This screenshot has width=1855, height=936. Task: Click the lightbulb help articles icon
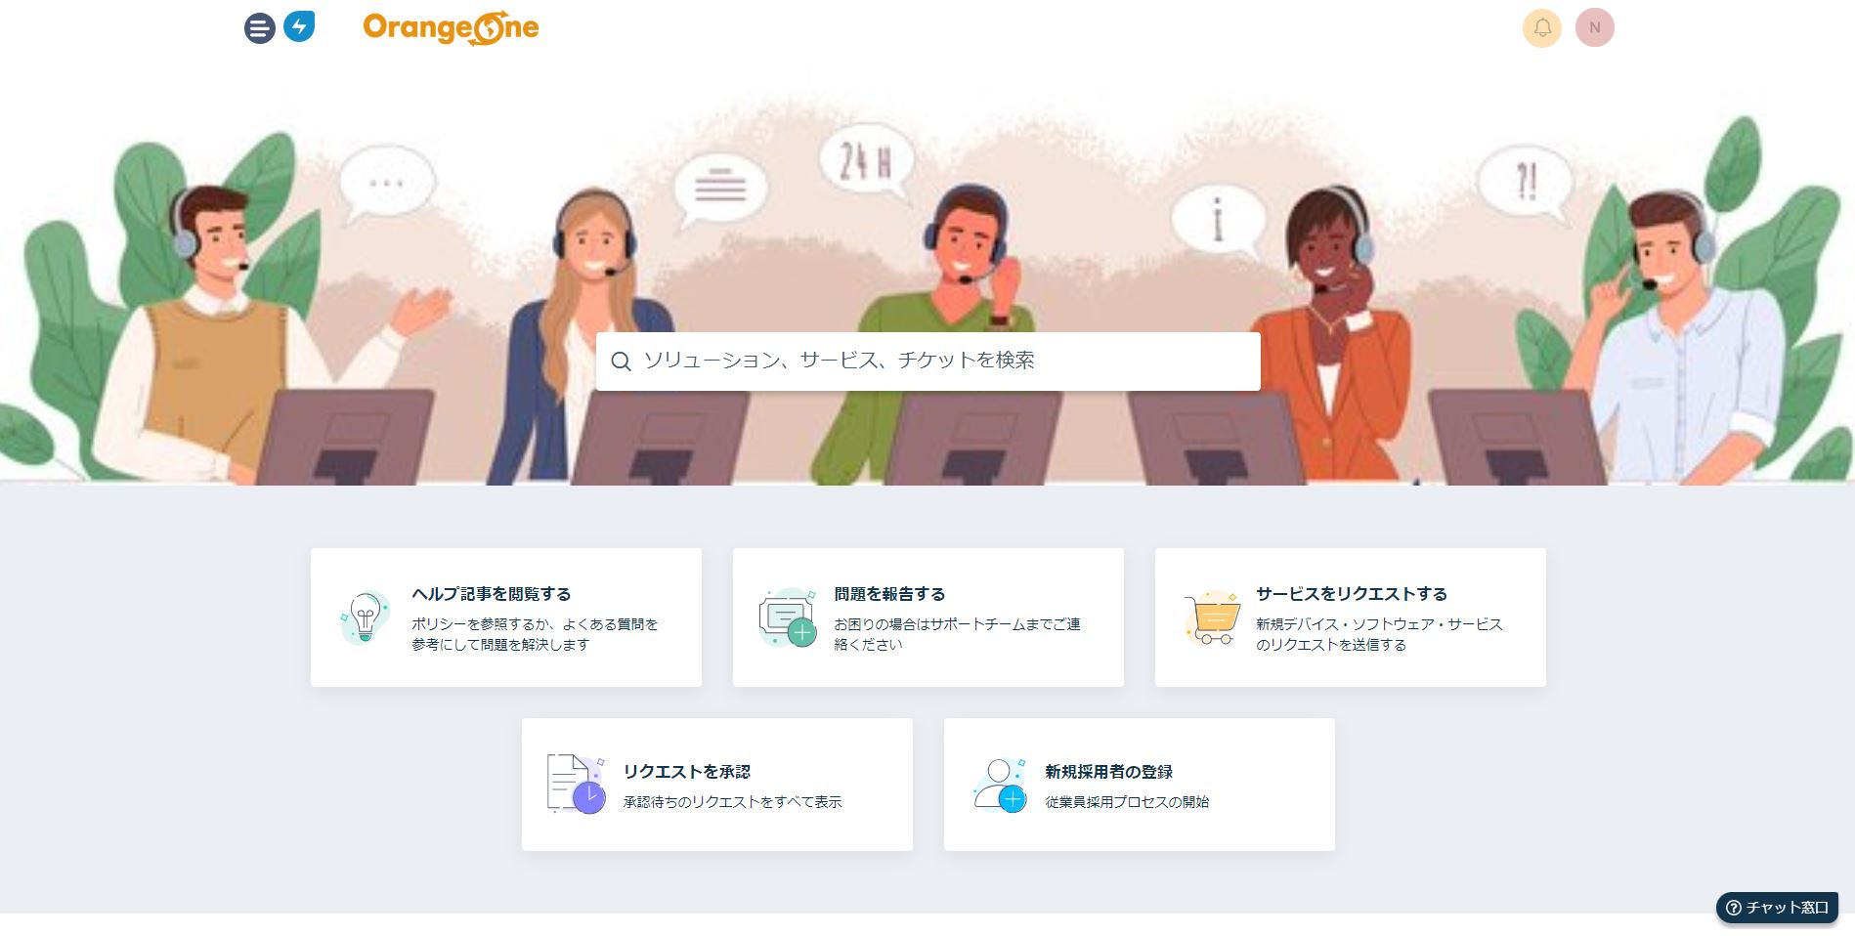coord(365,617)
